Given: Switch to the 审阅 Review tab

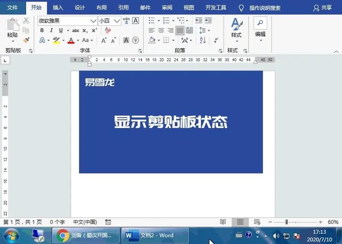Looking at the screenshot, I should 167,8.
